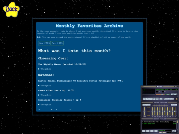Open the playlist ADD menu button

(144, 131)
